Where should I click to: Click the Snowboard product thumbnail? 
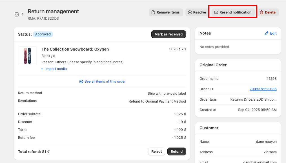(x=27, y=56)
